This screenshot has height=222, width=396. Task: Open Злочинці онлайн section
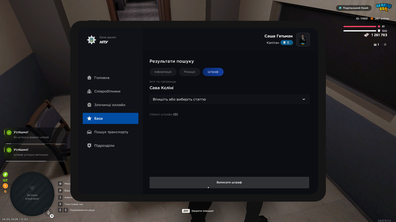tap(110, 105)
